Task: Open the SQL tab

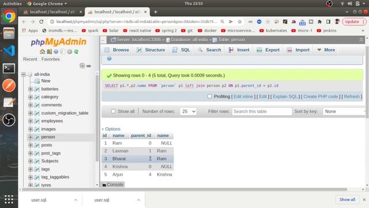Action: click(181, 50)
